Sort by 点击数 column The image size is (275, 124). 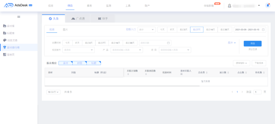[246, 72]
